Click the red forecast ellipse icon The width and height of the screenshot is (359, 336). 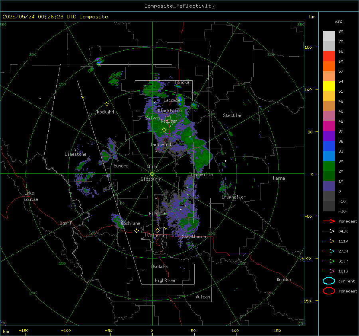329,291
